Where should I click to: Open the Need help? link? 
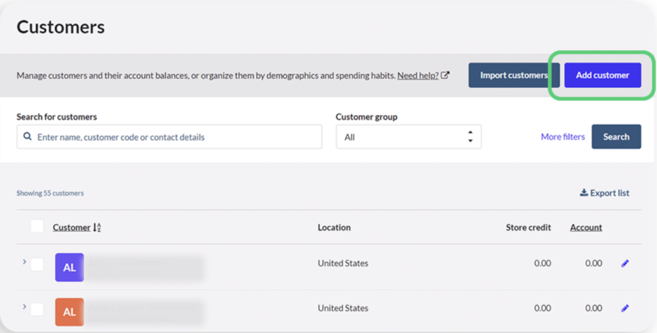coord(418,76)
